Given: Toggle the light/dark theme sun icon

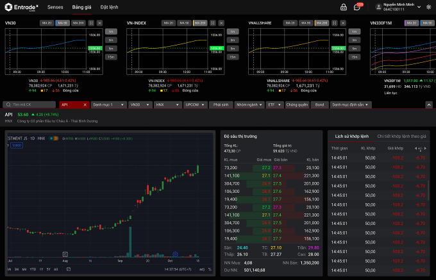Looking at the screenshot, I should pos(428,7).
